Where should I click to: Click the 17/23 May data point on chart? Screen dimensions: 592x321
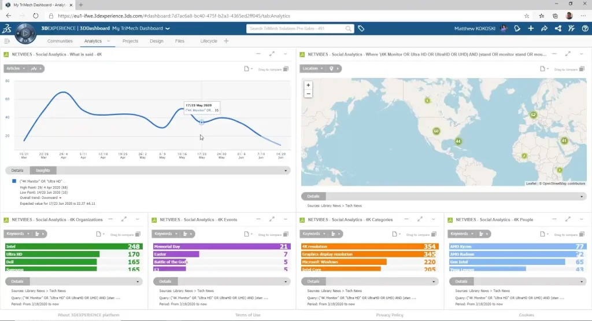coord(202,123)
